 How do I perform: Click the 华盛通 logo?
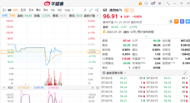tap(54, 4)
